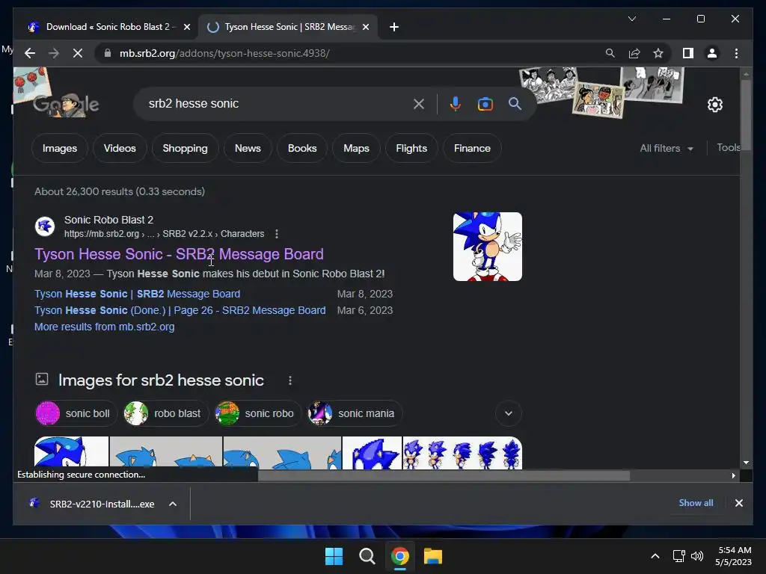Screen dimensions: 766x574
Task: Click Show all downloads
Action: tap(696, 503)
